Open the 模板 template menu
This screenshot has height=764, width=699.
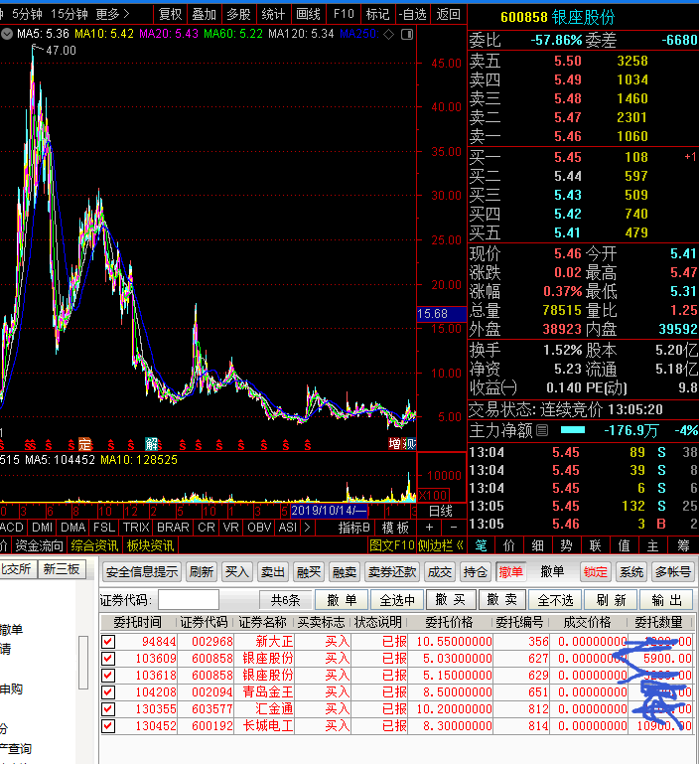[395, 528]
